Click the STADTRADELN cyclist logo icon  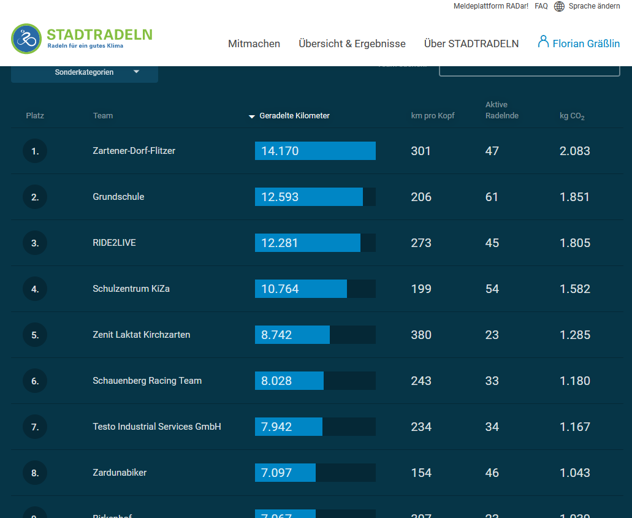[26, 39]
